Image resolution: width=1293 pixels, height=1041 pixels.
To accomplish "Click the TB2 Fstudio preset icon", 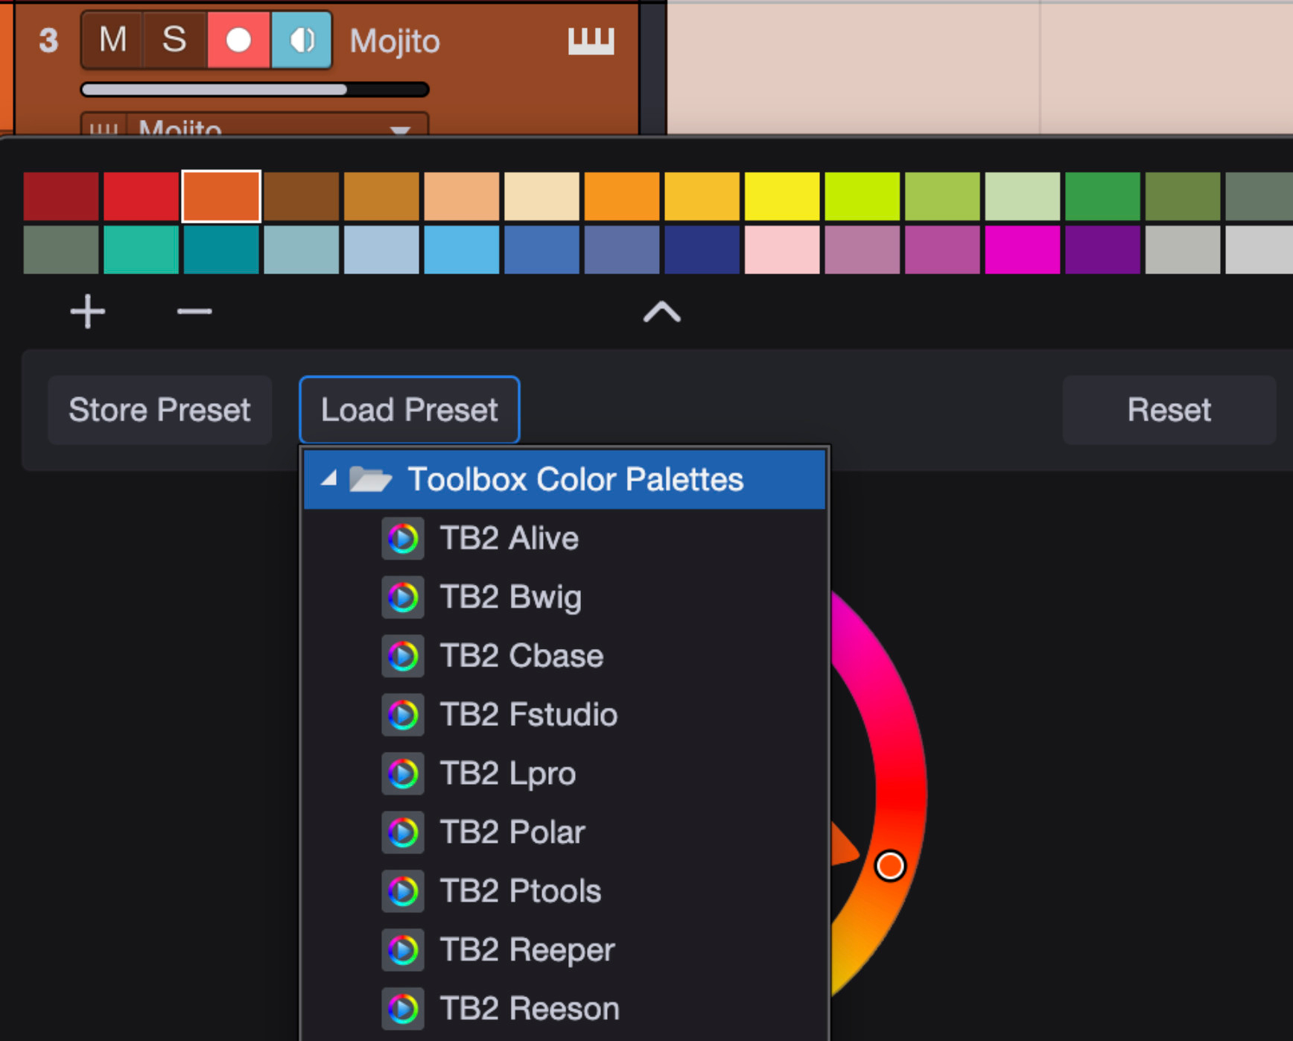I will (403, 715).
